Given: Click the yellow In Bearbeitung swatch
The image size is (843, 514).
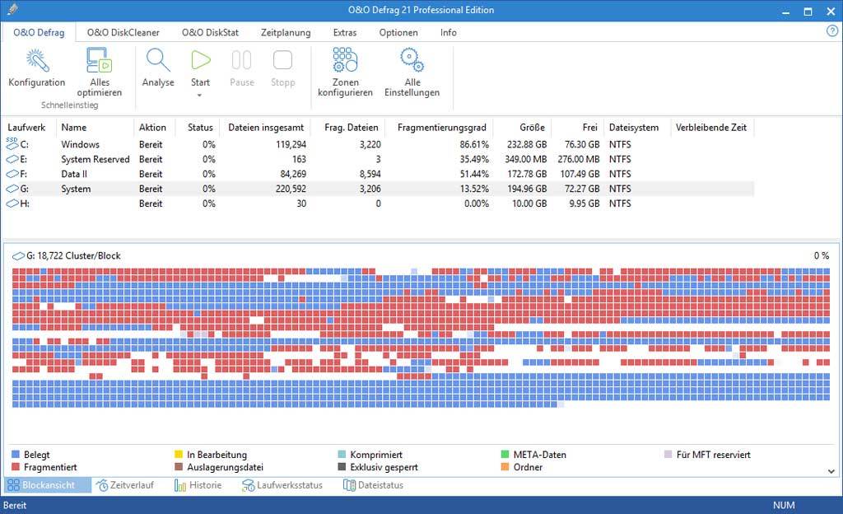Looking at the screenshot, I should 179,455.
